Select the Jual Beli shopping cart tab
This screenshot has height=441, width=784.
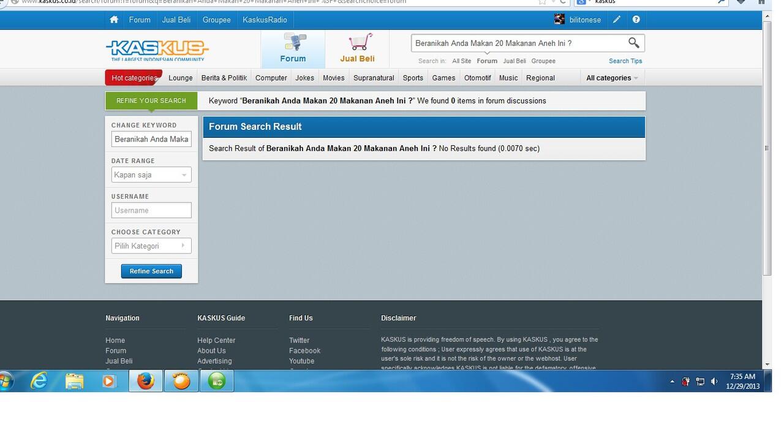coord(357,49)
